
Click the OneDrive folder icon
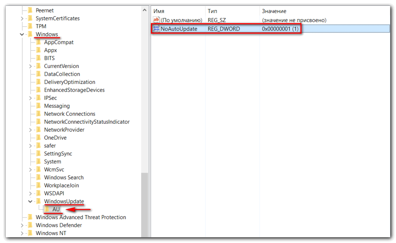coord(38,138)
